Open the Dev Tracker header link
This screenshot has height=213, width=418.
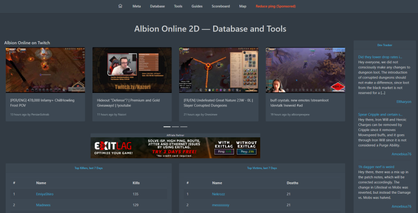pyautogui.click(x=385, y=45)
